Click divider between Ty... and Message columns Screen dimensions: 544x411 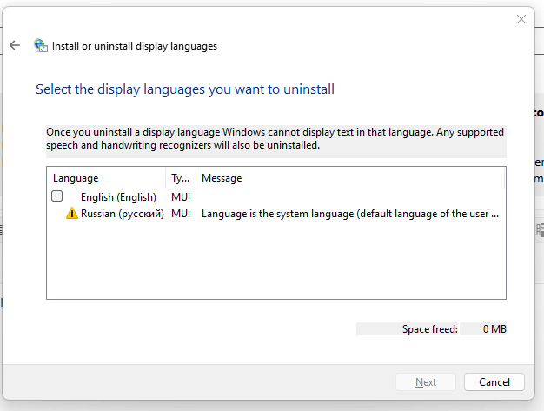(196, 178)
